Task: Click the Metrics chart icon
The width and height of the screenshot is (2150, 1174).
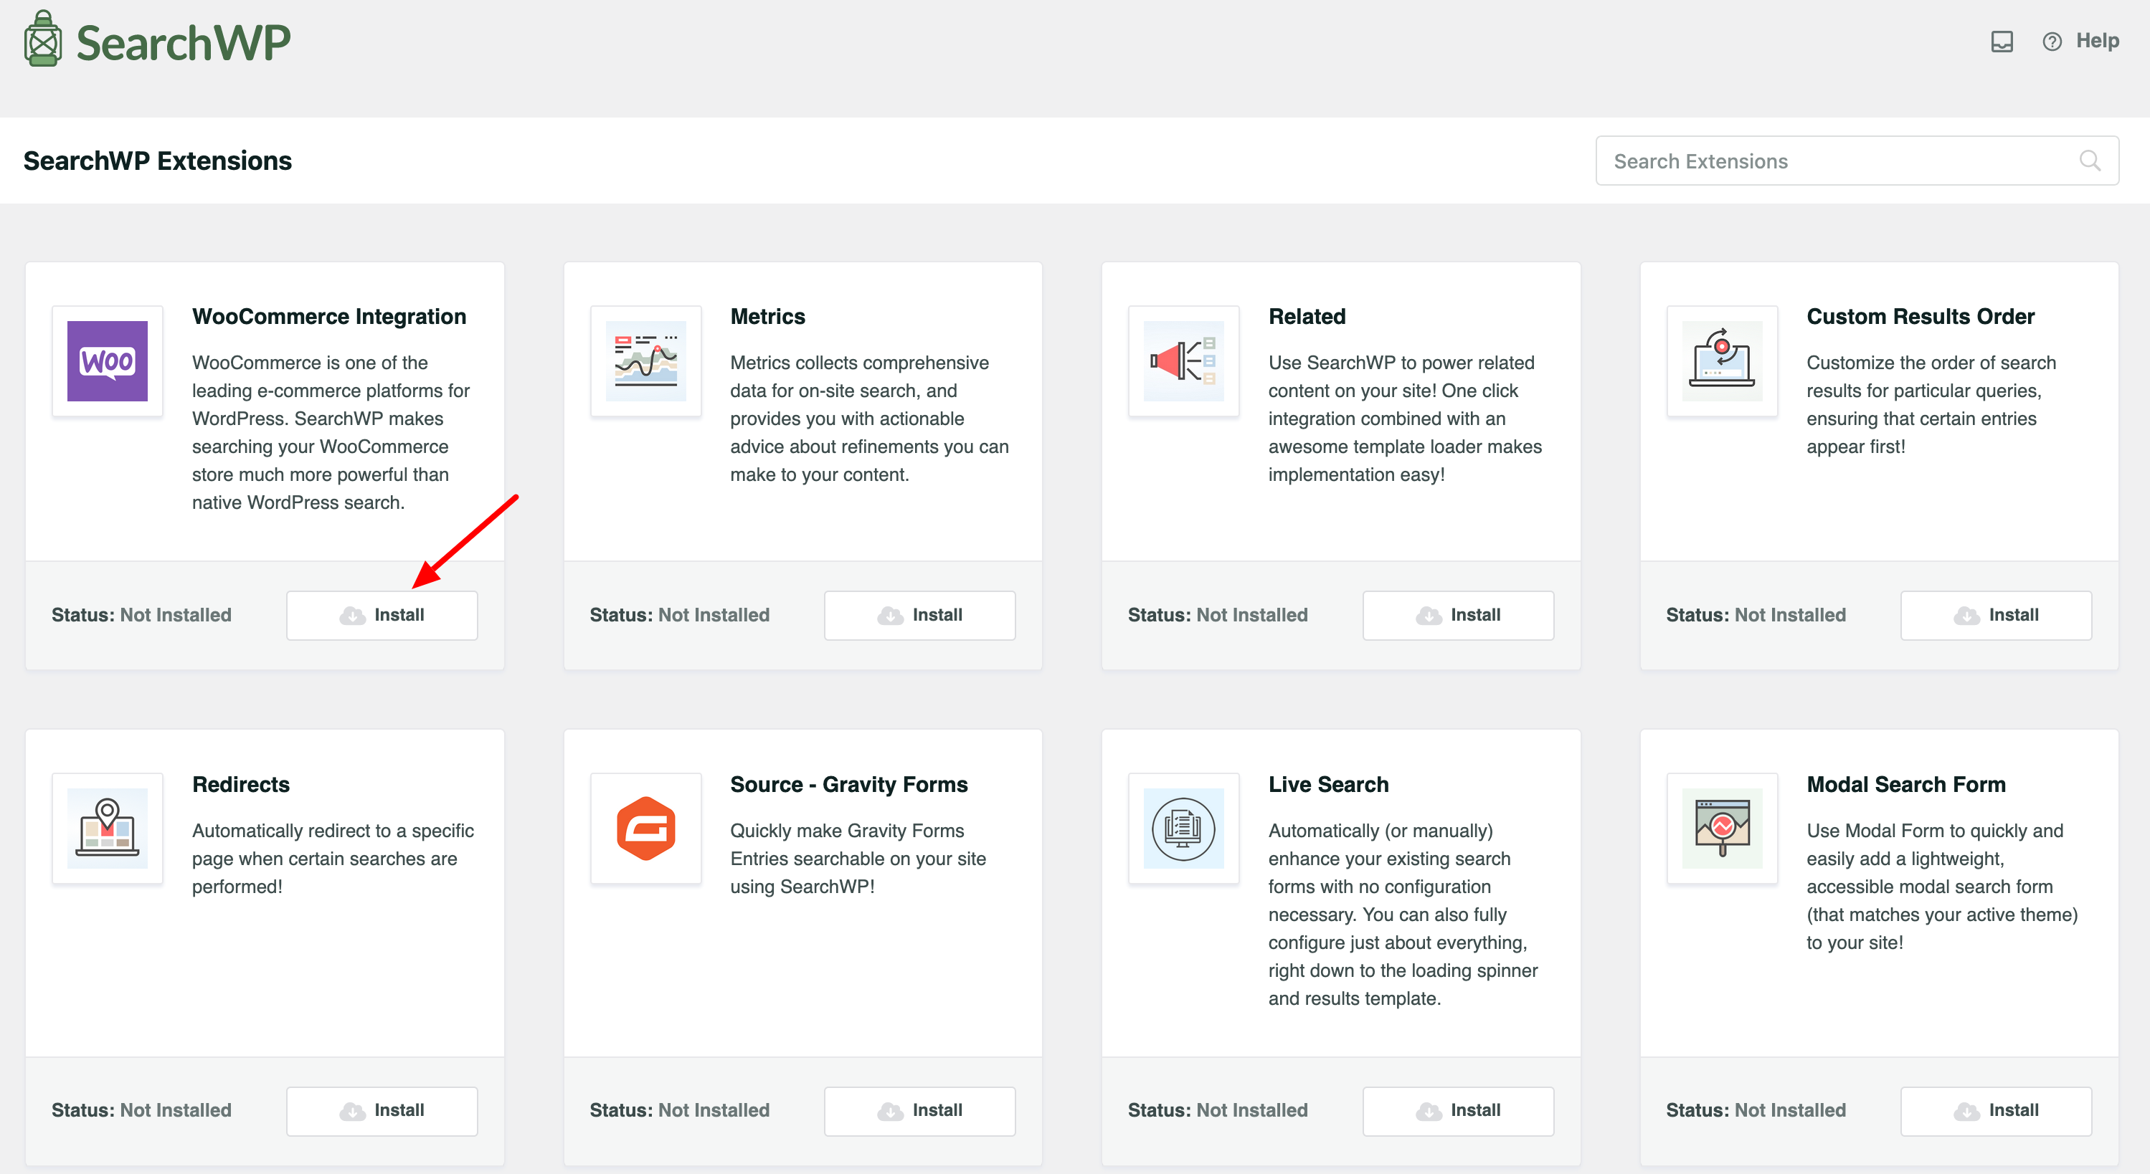Action: point(645,361)
